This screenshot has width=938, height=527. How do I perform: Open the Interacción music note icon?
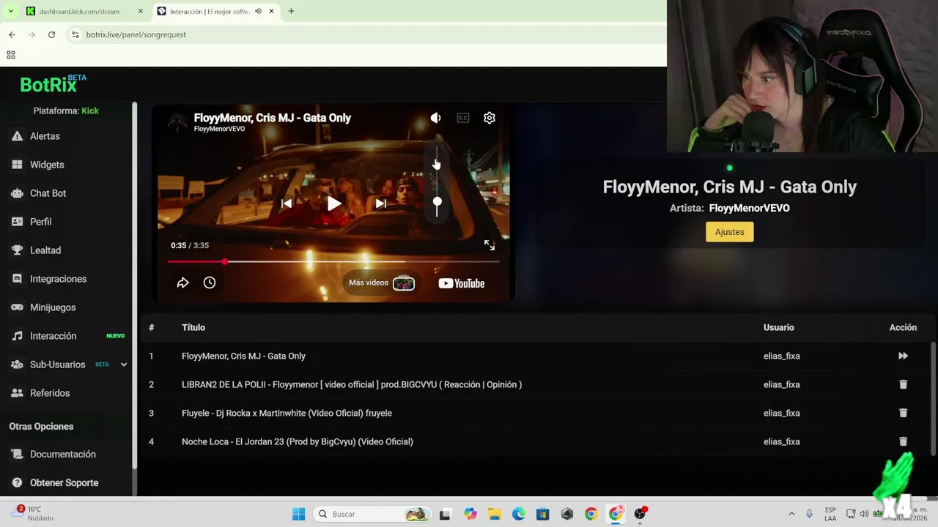pyautogui.click(x=17, y=336)
